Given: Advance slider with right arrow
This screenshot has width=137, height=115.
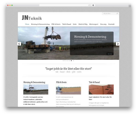Looking at the screenshot, I should [x=118, y=44].
